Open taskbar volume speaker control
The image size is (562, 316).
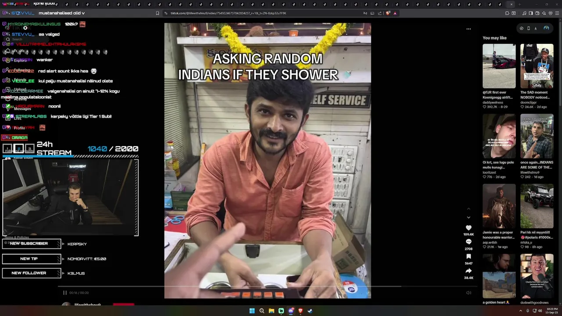point(540,311)
